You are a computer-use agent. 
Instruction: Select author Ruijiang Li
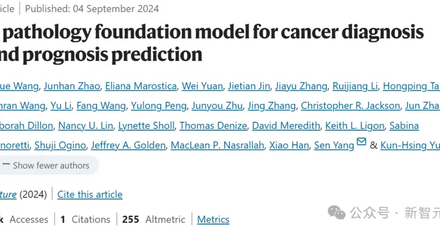[x=355, y=86]
